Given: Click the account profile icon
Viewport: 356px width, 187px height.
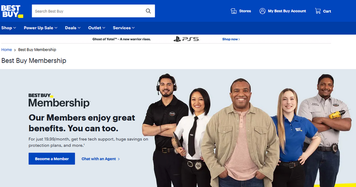Looking at the screenshot, I should pos(263,11).
